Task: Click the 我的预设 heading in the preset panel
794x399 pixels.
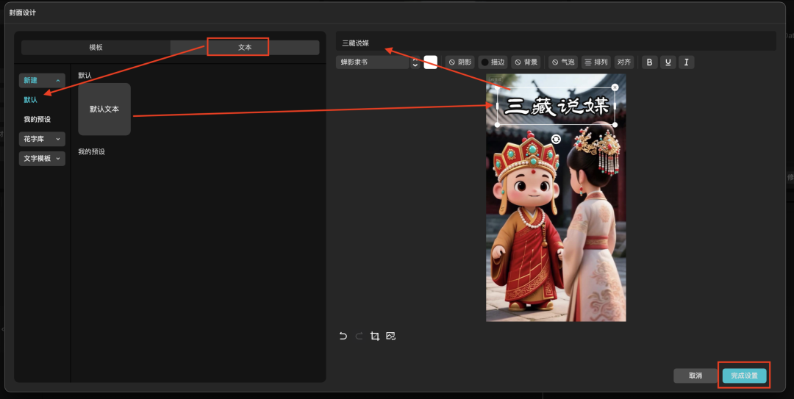Action: point(92,152)
